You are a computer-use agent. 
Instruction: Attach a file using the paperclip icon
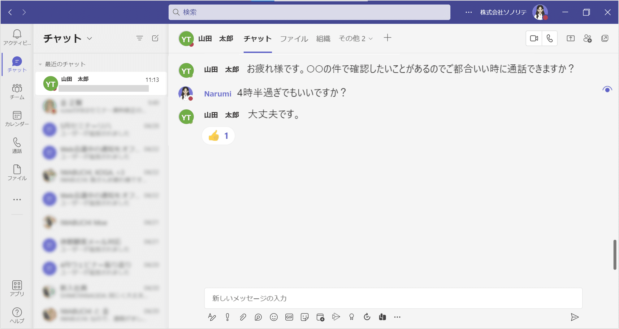click(x=243, y=317)
